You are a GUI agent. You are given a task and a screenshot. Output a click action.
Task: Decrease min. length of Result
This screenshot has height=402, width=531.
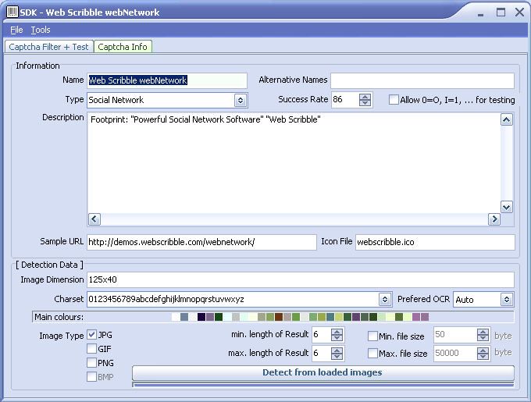(337, 338)
